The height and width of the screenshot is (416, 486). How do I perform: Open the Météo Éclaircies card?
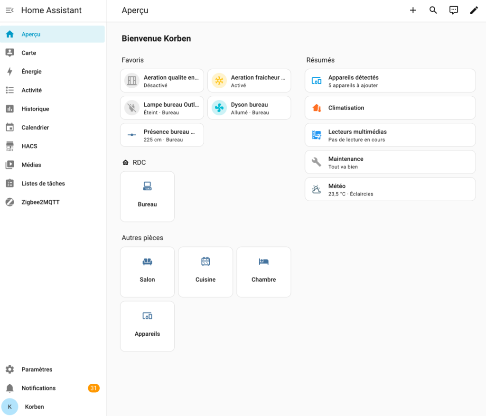click(x=390, y=189)
